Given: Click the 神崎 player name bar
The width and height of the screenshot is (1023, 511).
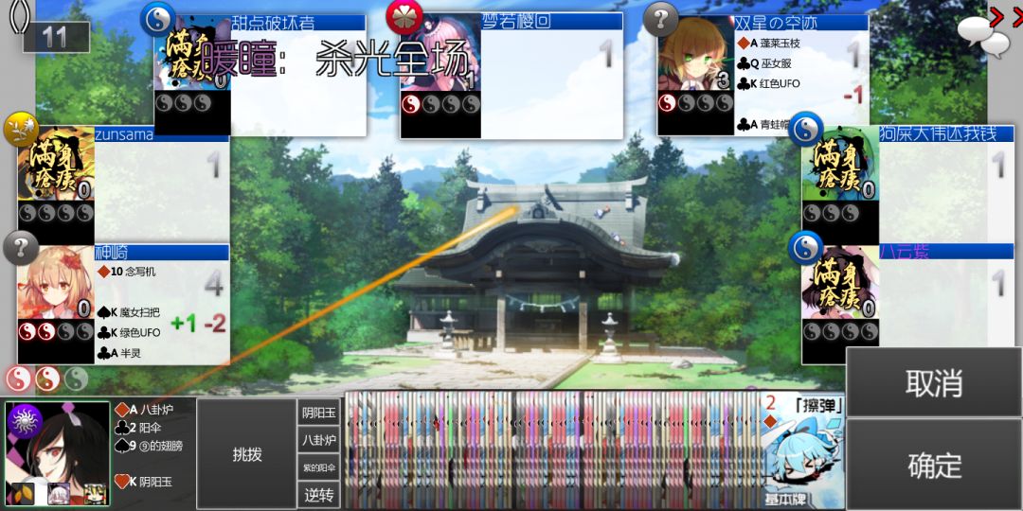Looking at the screenshot, I should pyautogui.click(x=162, y=253).
